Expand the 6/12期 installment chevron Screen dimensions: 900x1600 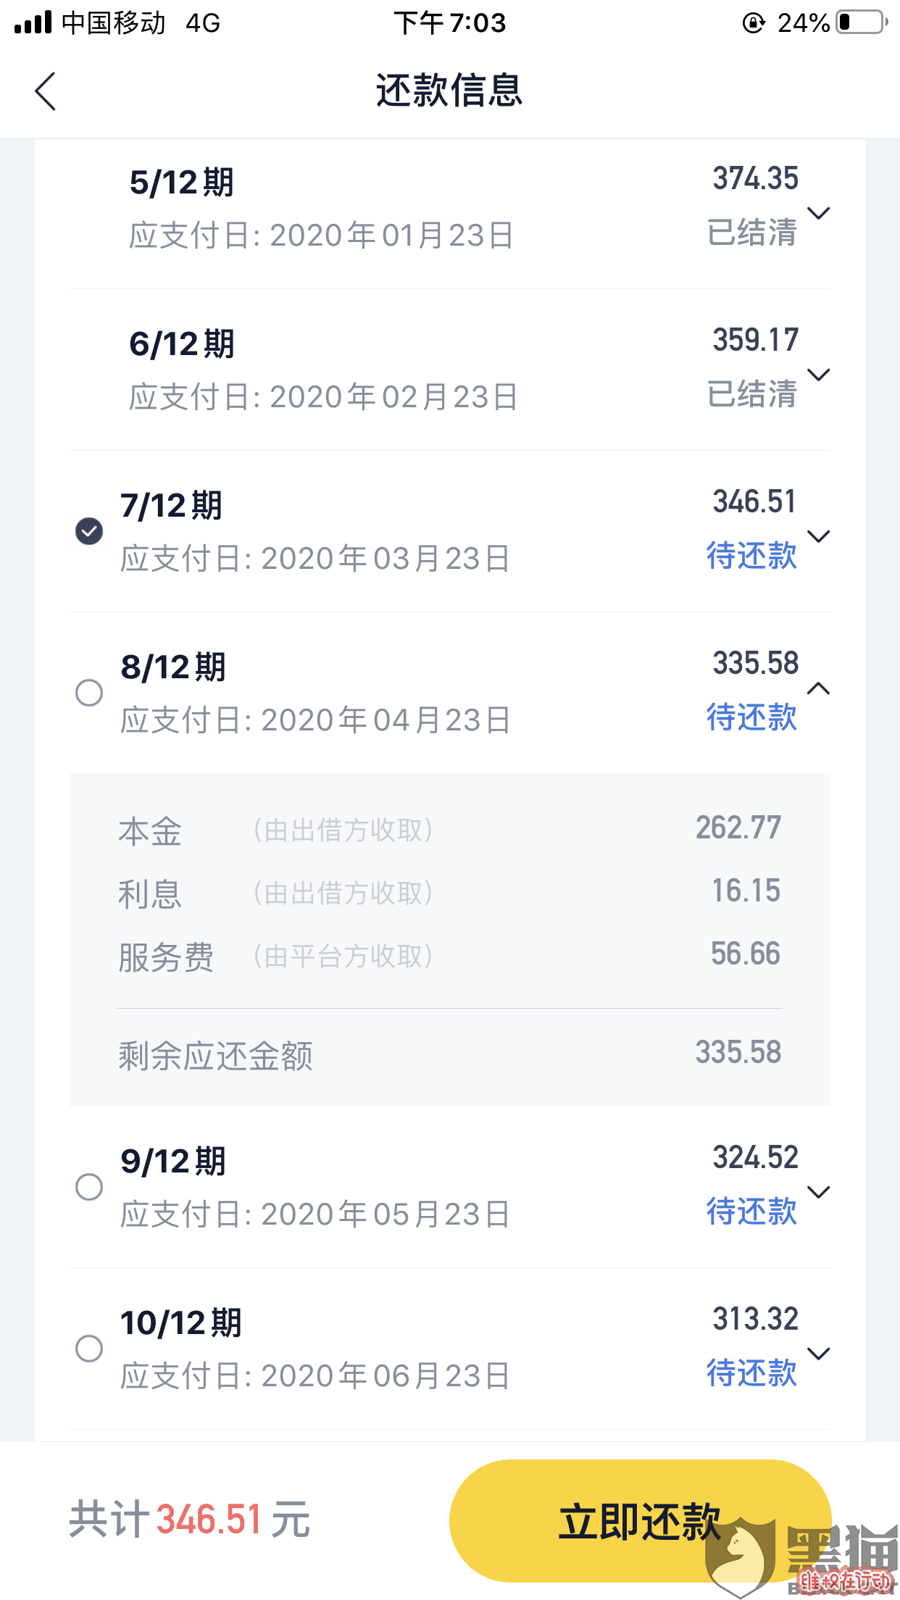tap(819, 375)
